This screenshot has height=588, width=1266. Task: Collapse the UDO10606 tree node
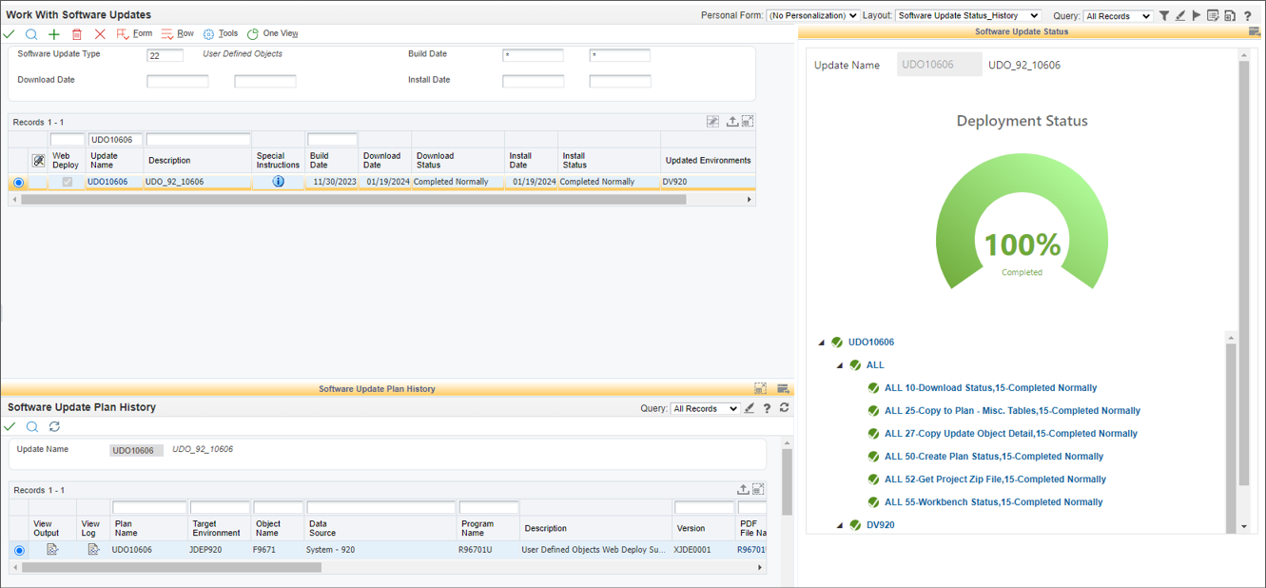(x=821, y=343)
